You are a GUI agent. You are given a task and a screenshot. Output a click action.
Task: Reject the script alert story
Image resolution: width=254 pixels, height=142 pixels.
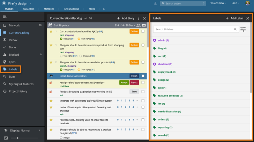134,82
